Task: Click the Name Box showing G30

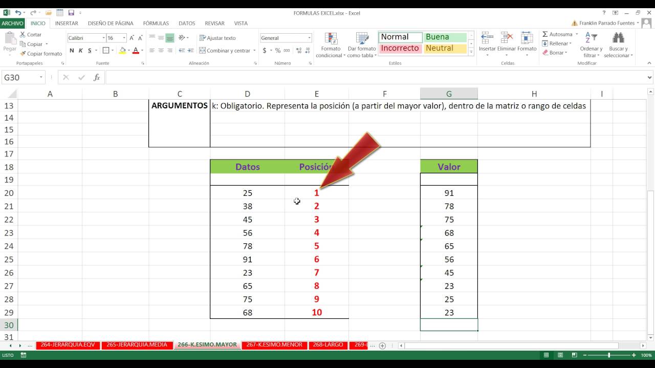Action: click(x=23, y=77)
